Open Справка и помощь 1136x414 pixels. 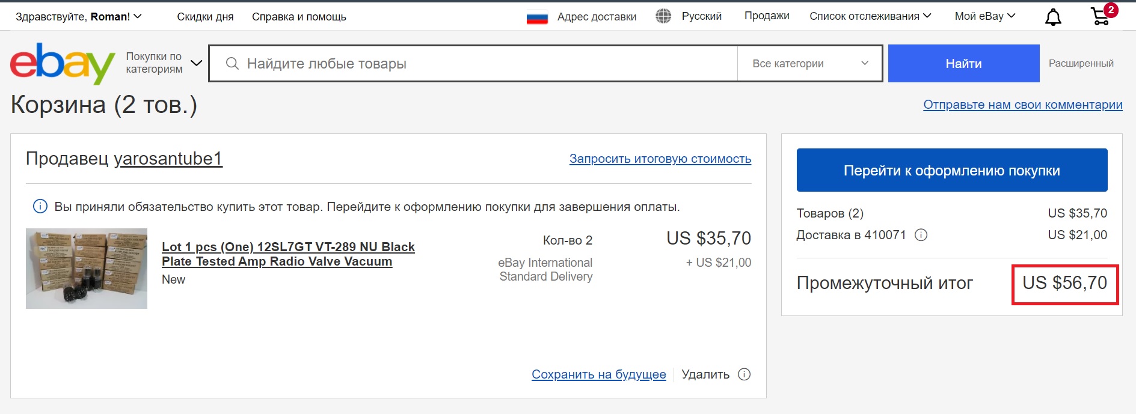pos(299,17)
